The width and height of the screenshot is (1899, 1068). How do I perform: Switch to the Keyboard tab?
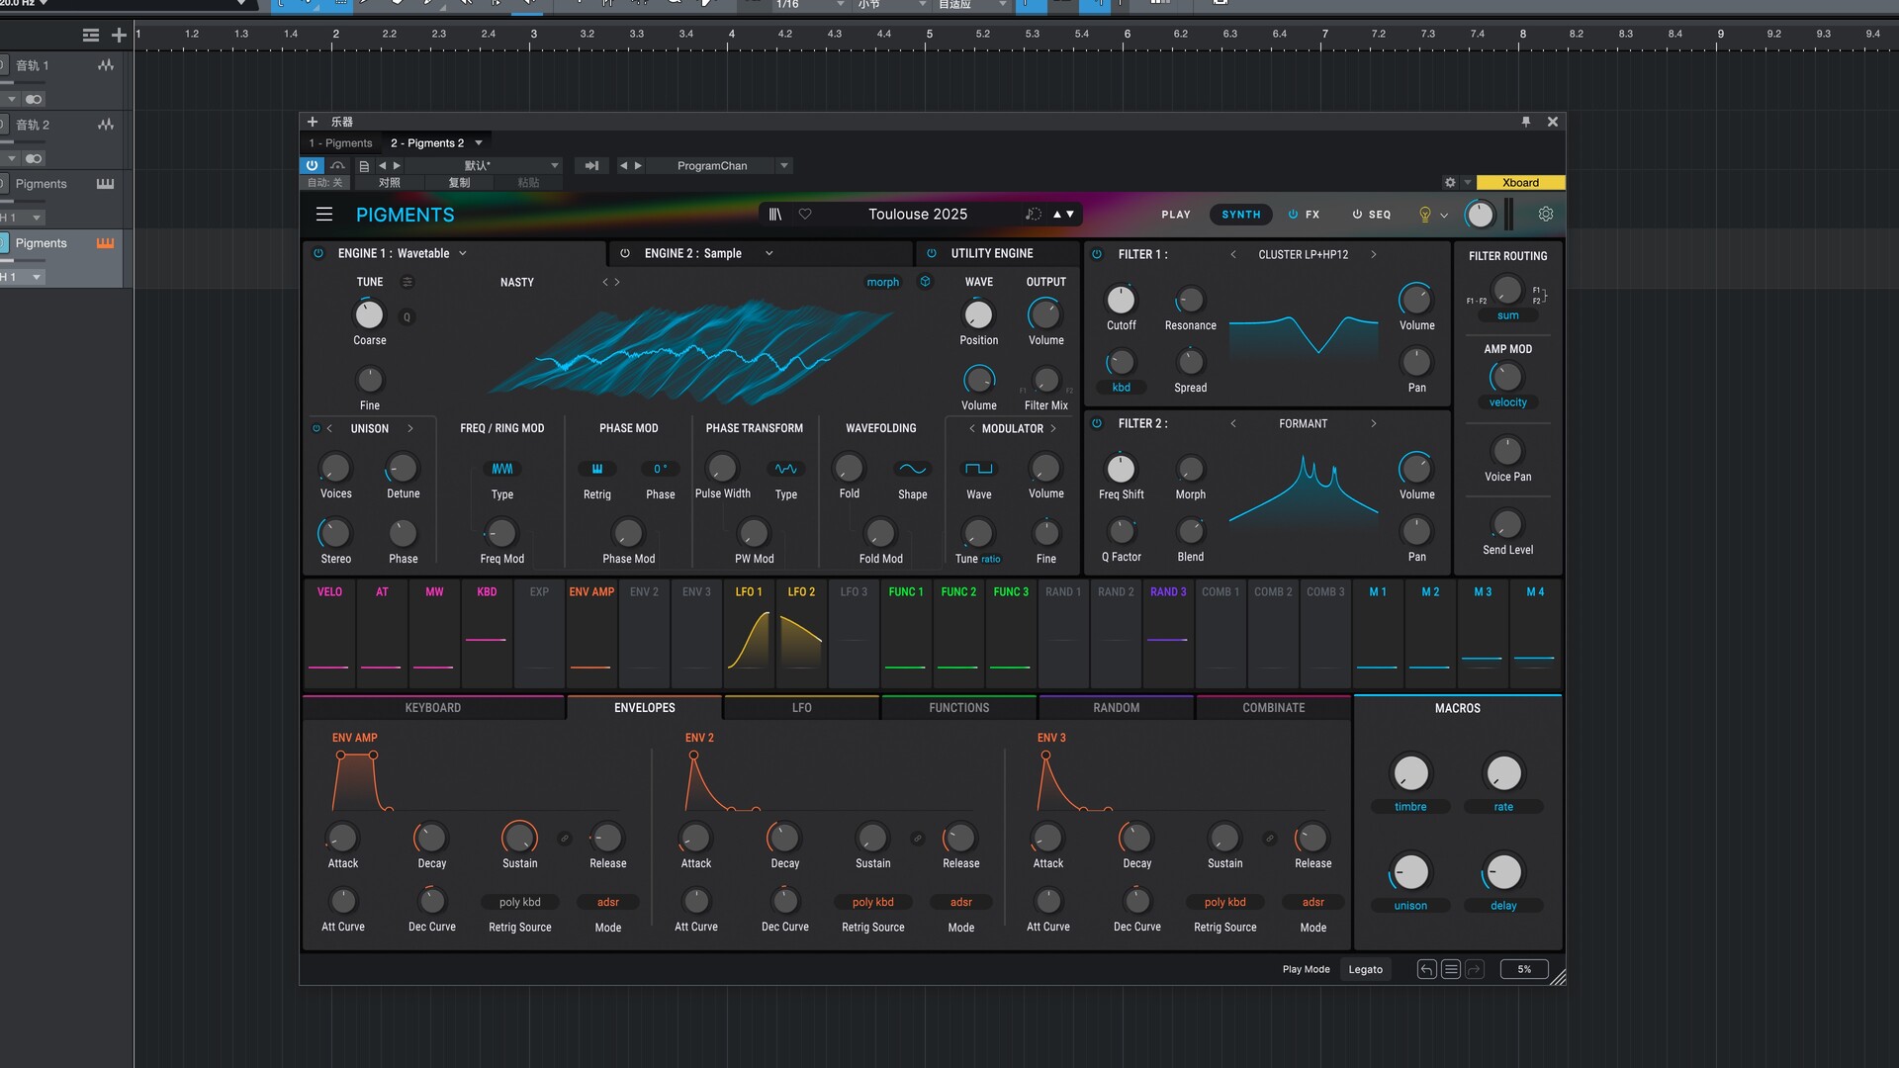click(433, 707)
